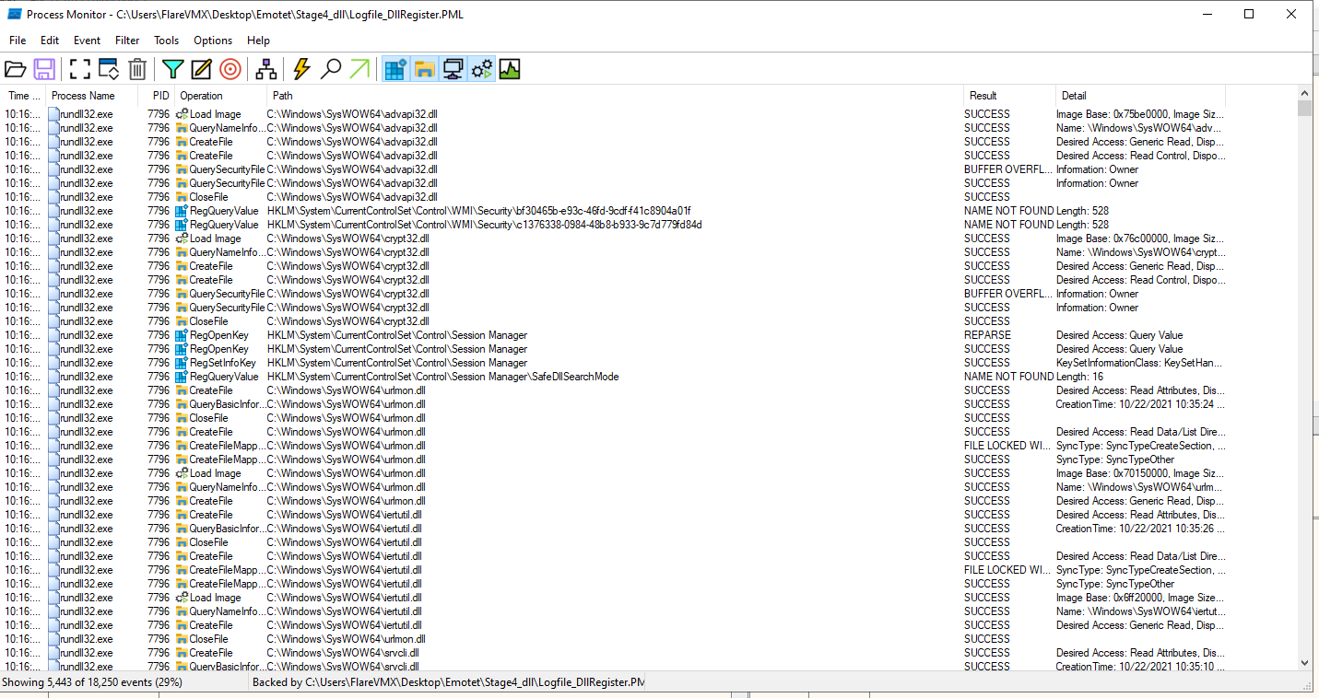Open the File menu
Viewport: 1319px width, 698px height.
(18, 41)
